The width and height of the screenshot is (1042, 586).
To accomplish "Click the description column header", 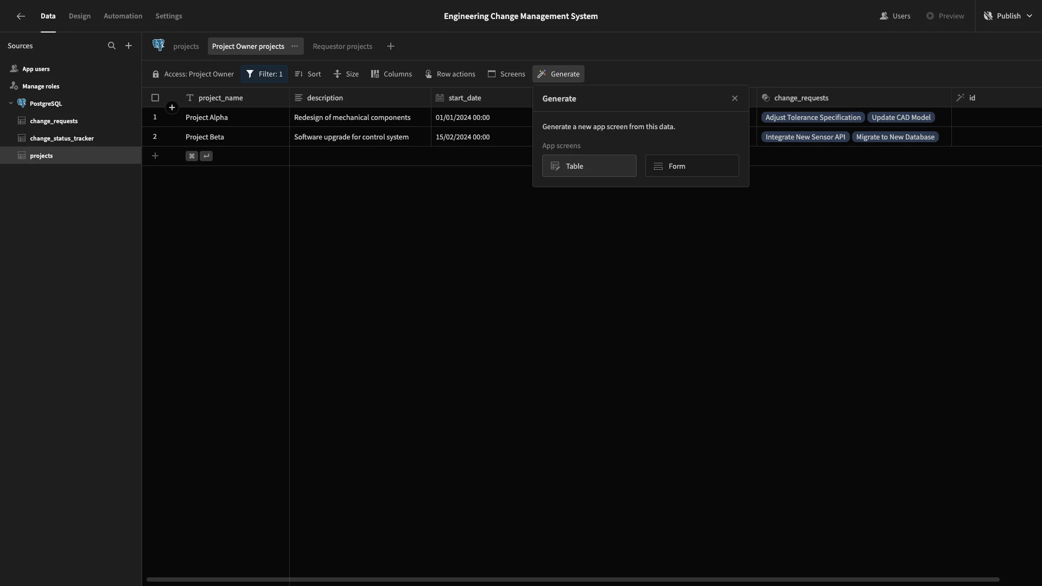I will coord(360,98).
